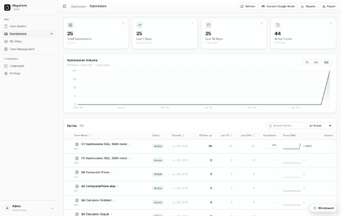Viewport: 341px width, 216px height.
Task: Click the trend icon on Last 7 Days card
Action: pos(140,25)
